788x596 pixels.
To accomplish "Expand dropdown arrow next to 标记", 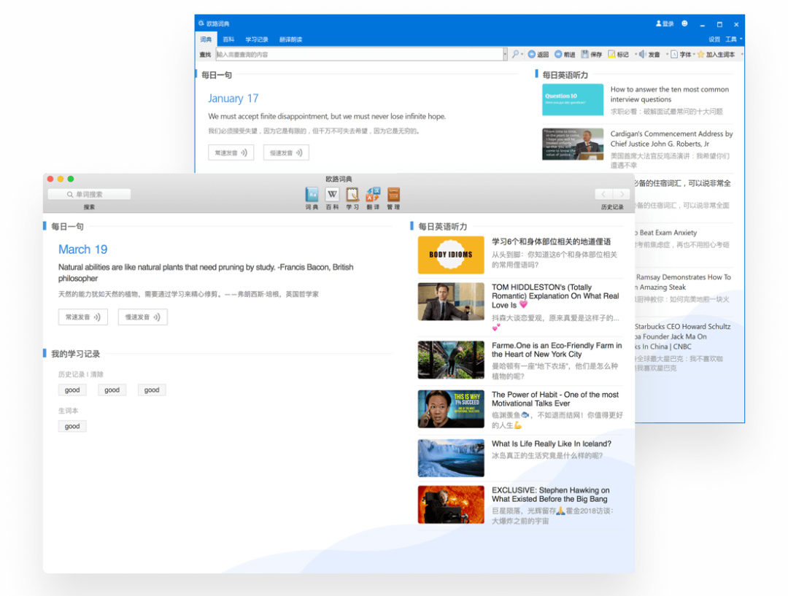I will point(636,54).
